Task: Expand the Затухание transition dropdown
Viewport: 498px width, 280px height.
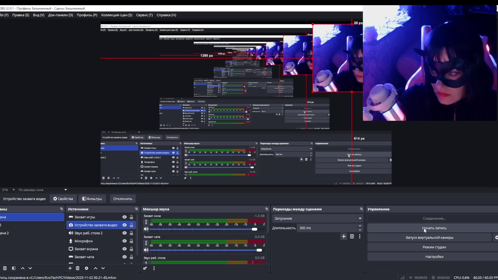Action: click(x=360, y=219)
